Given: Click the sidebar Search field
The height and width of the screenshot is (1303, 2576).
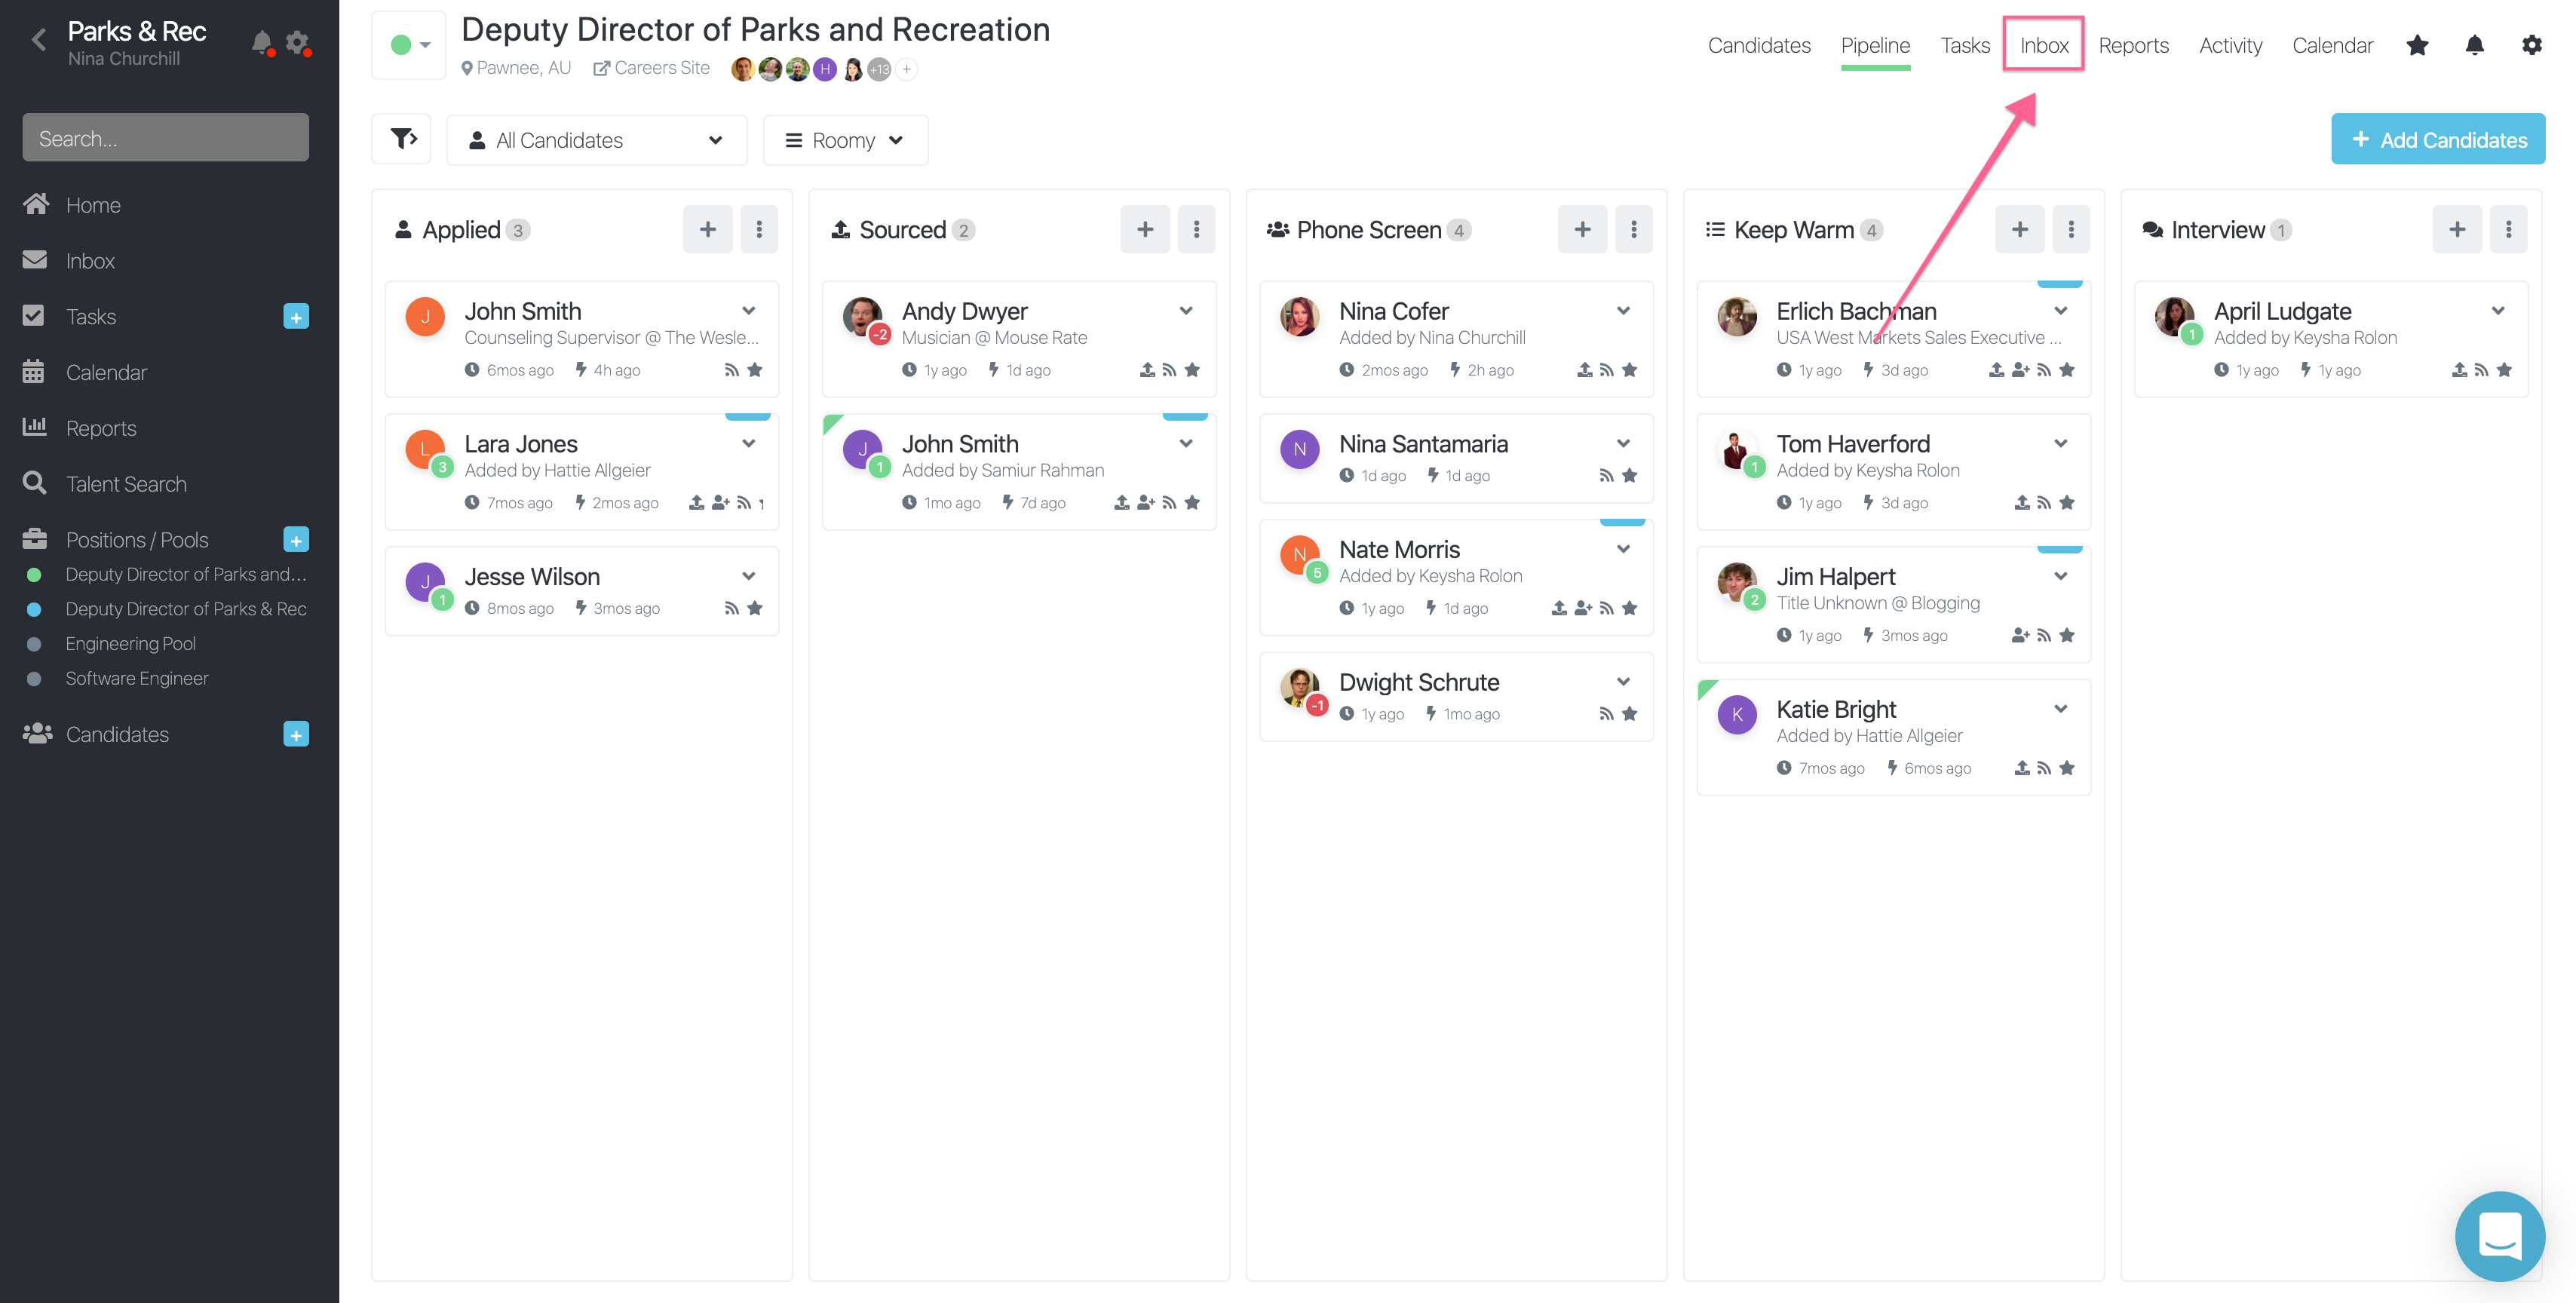Looking at the screenshot, I should click(x=165, y=138).
